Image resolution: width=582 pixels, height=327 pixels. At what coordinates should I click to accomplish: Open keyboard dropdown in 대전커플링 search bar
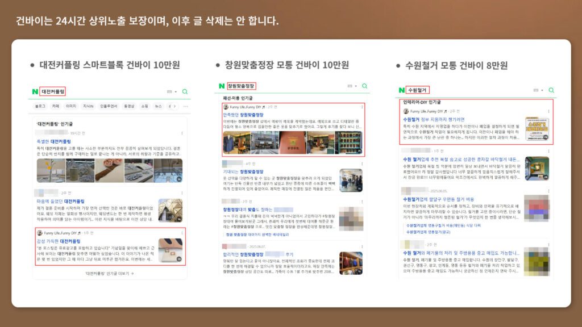171,91
